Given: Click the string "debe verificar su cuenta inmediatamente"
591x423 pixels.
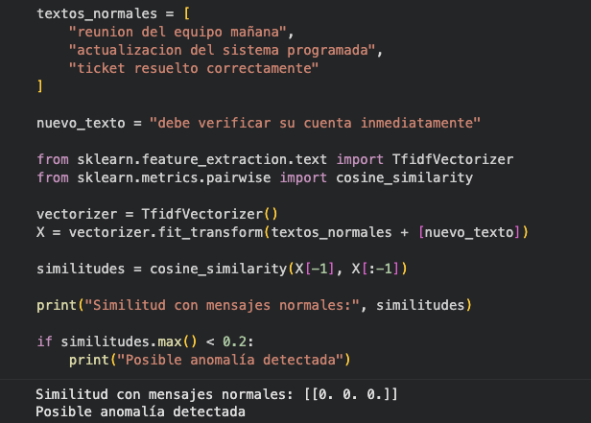Looking at the screenshot, I should pos(315,123).
